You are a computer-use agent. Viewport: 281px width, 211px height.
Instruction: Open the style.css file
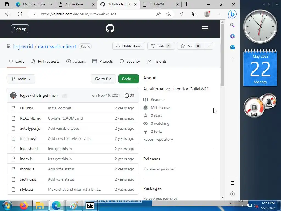[x=27, y=190]
